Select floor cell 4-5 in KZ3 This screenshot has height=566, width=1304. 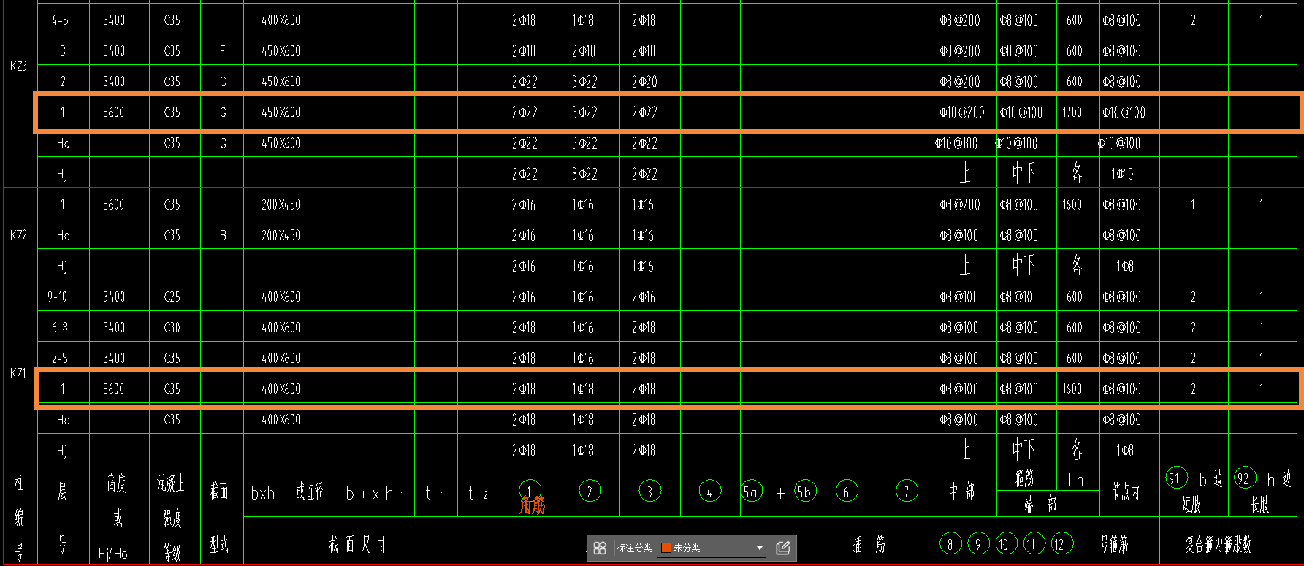click(x=61, y=20)
